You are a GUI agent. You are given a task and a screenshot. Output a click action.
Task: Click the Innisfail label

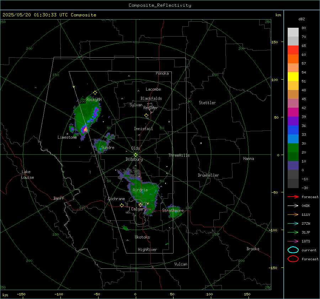click(143, 129)
